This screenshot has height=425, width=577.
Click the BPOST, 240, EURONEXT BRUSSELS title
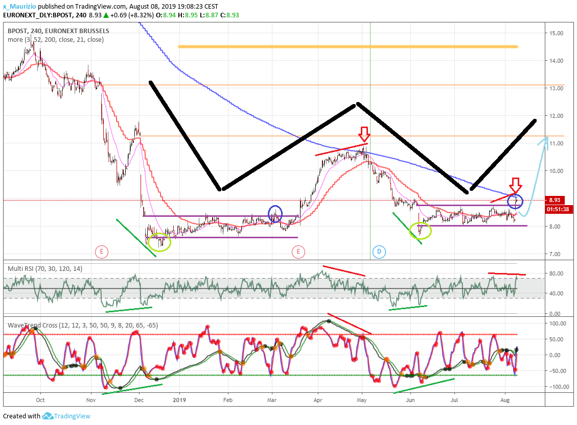pos(58,31)
